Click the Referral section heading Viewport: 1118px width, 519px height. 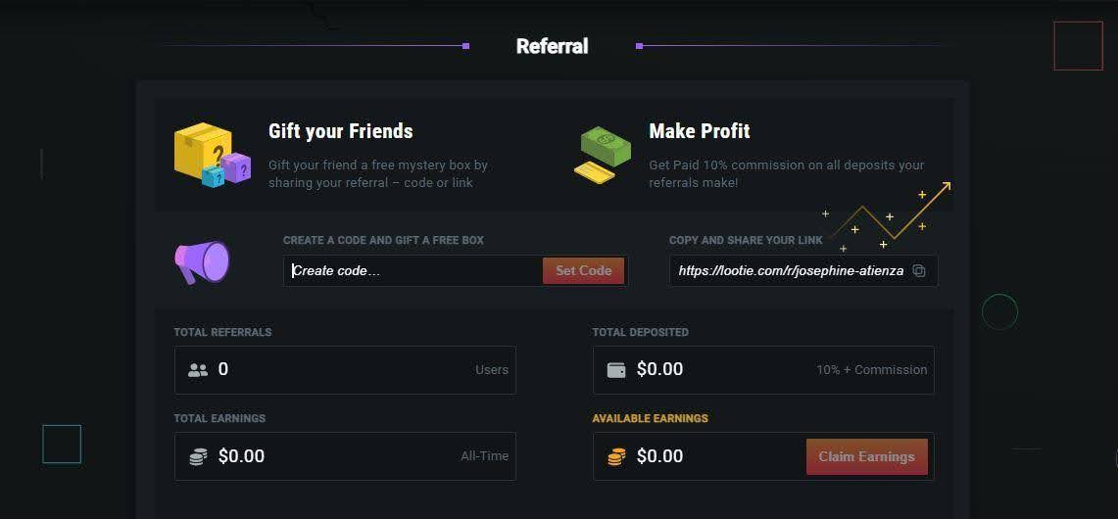tap(552, 46)
